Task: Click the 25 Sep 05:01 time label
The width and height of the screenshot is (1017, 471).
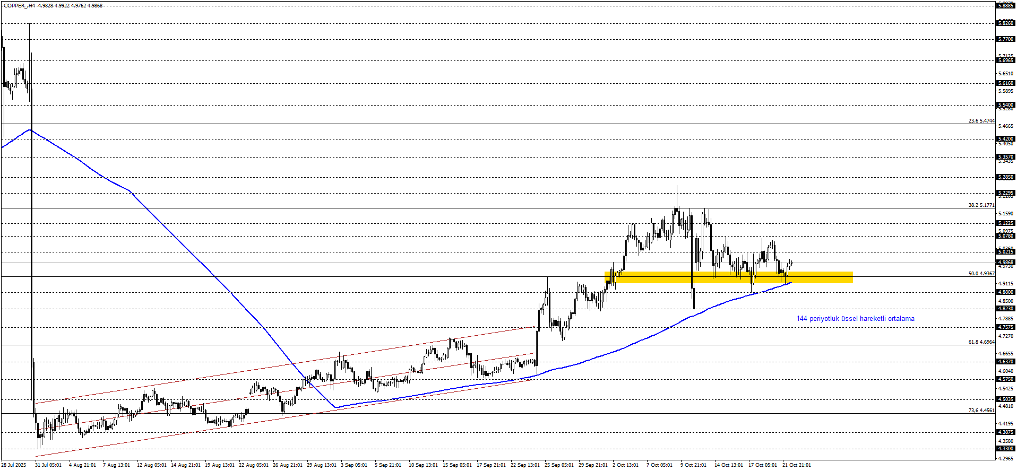Action: 559,465
